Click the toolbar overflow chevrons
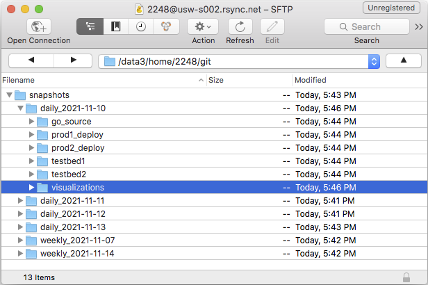 (x=418, y=27)
